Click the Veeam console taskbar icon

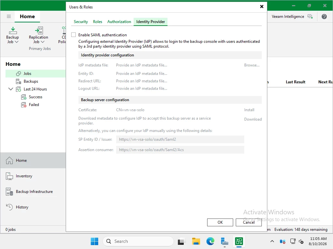pyautogui.click(x=239, y=241)
